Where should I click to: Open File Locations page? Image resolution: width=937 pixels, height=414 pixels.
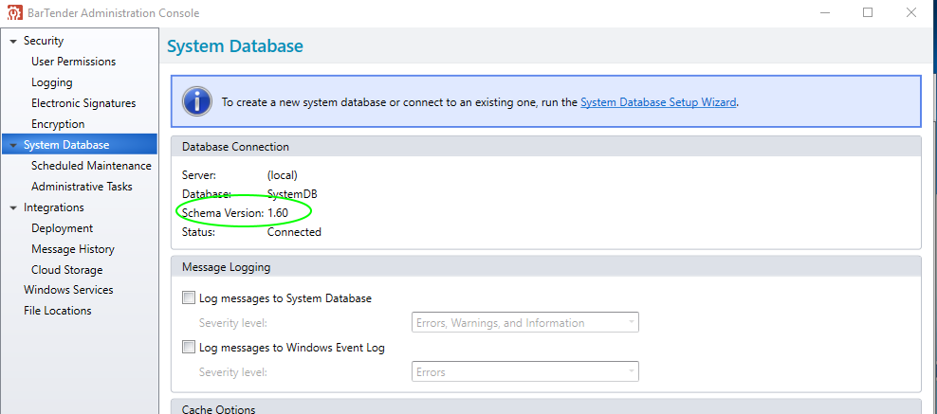point(57,311)
